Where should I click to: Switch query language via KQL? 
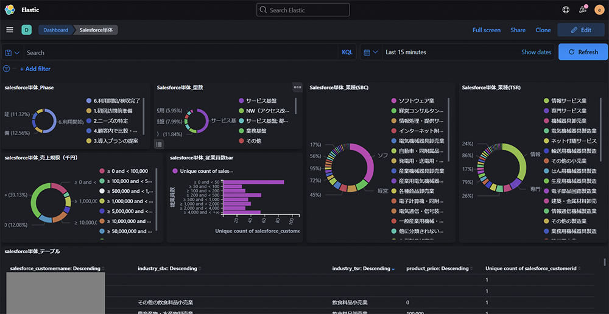[347, 52]
